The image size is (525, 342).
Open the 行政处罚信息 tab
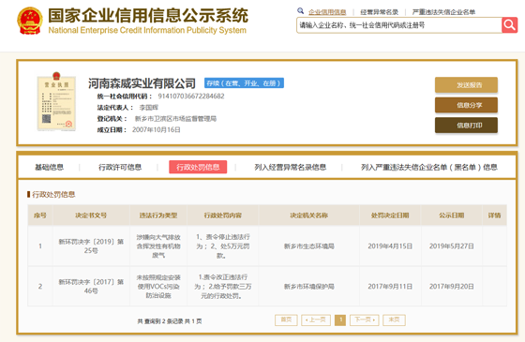tap(198, 167)
